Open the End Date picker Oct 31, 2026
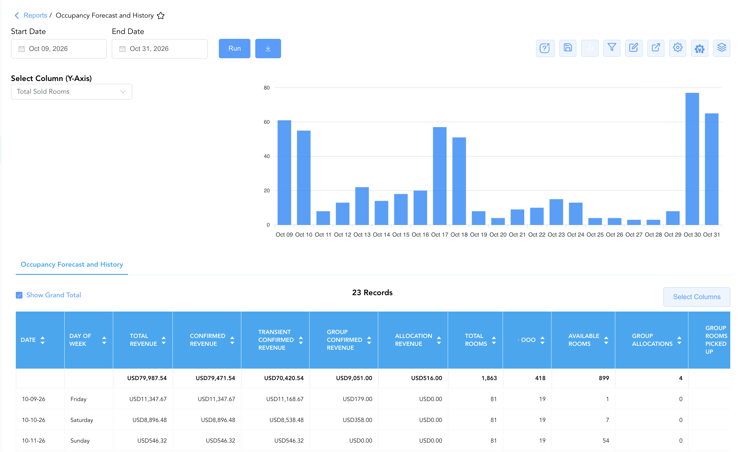The width and height of the screenshot is (740, 452). click(x=160, y=49)
